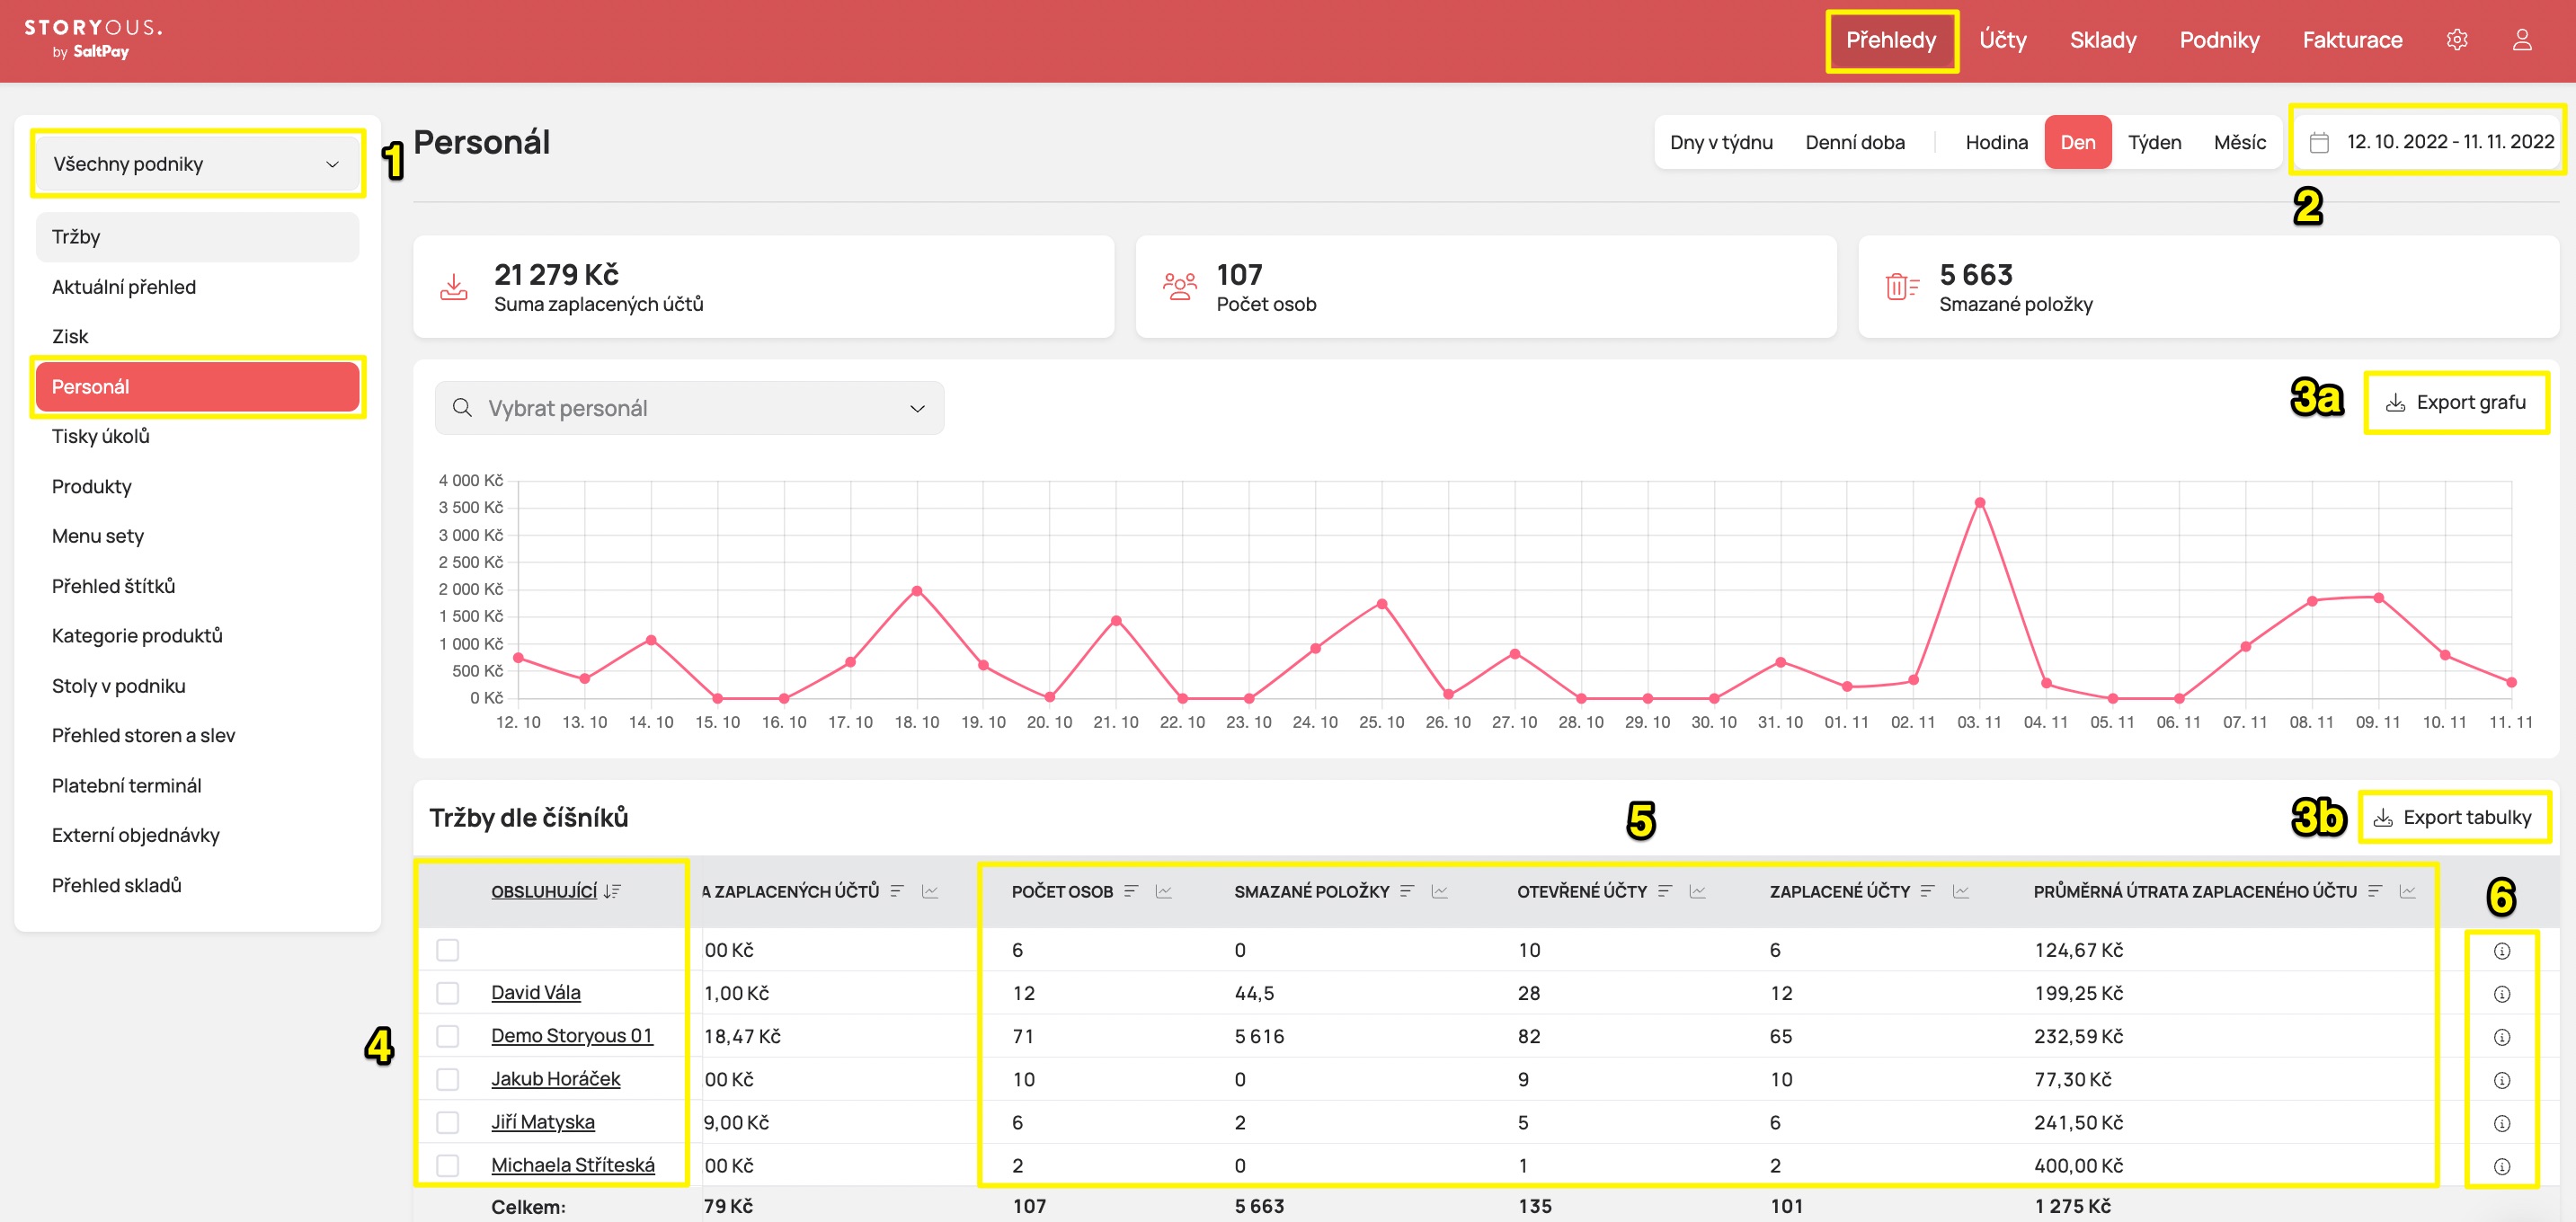2576x1222 pixels.
Task: Tick the checkbox for David Vála
Action: (x=447, y=993)
